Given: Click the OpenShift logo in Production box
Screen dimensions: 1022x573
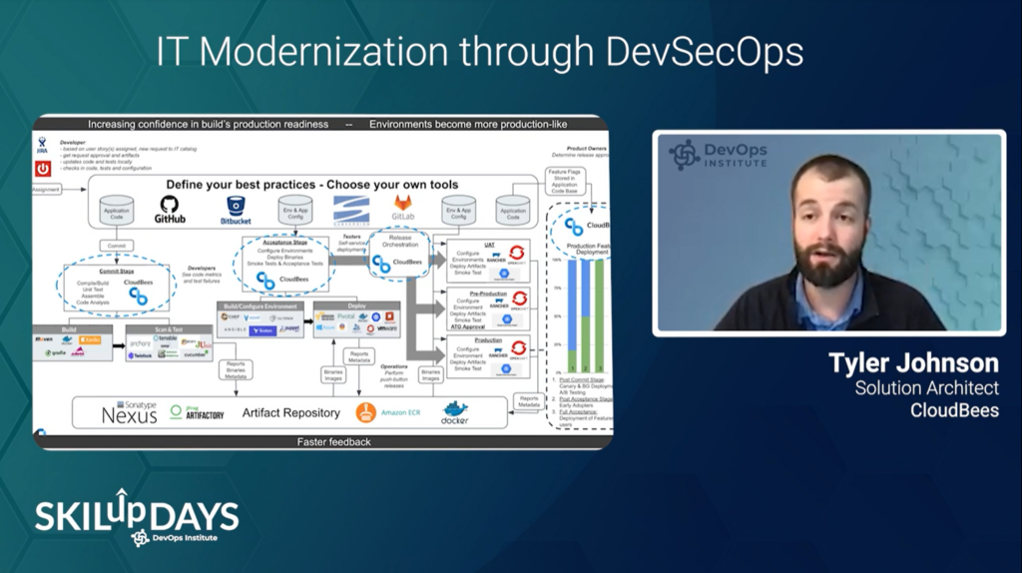Looking at the screenshot, I should click(519, 350).
